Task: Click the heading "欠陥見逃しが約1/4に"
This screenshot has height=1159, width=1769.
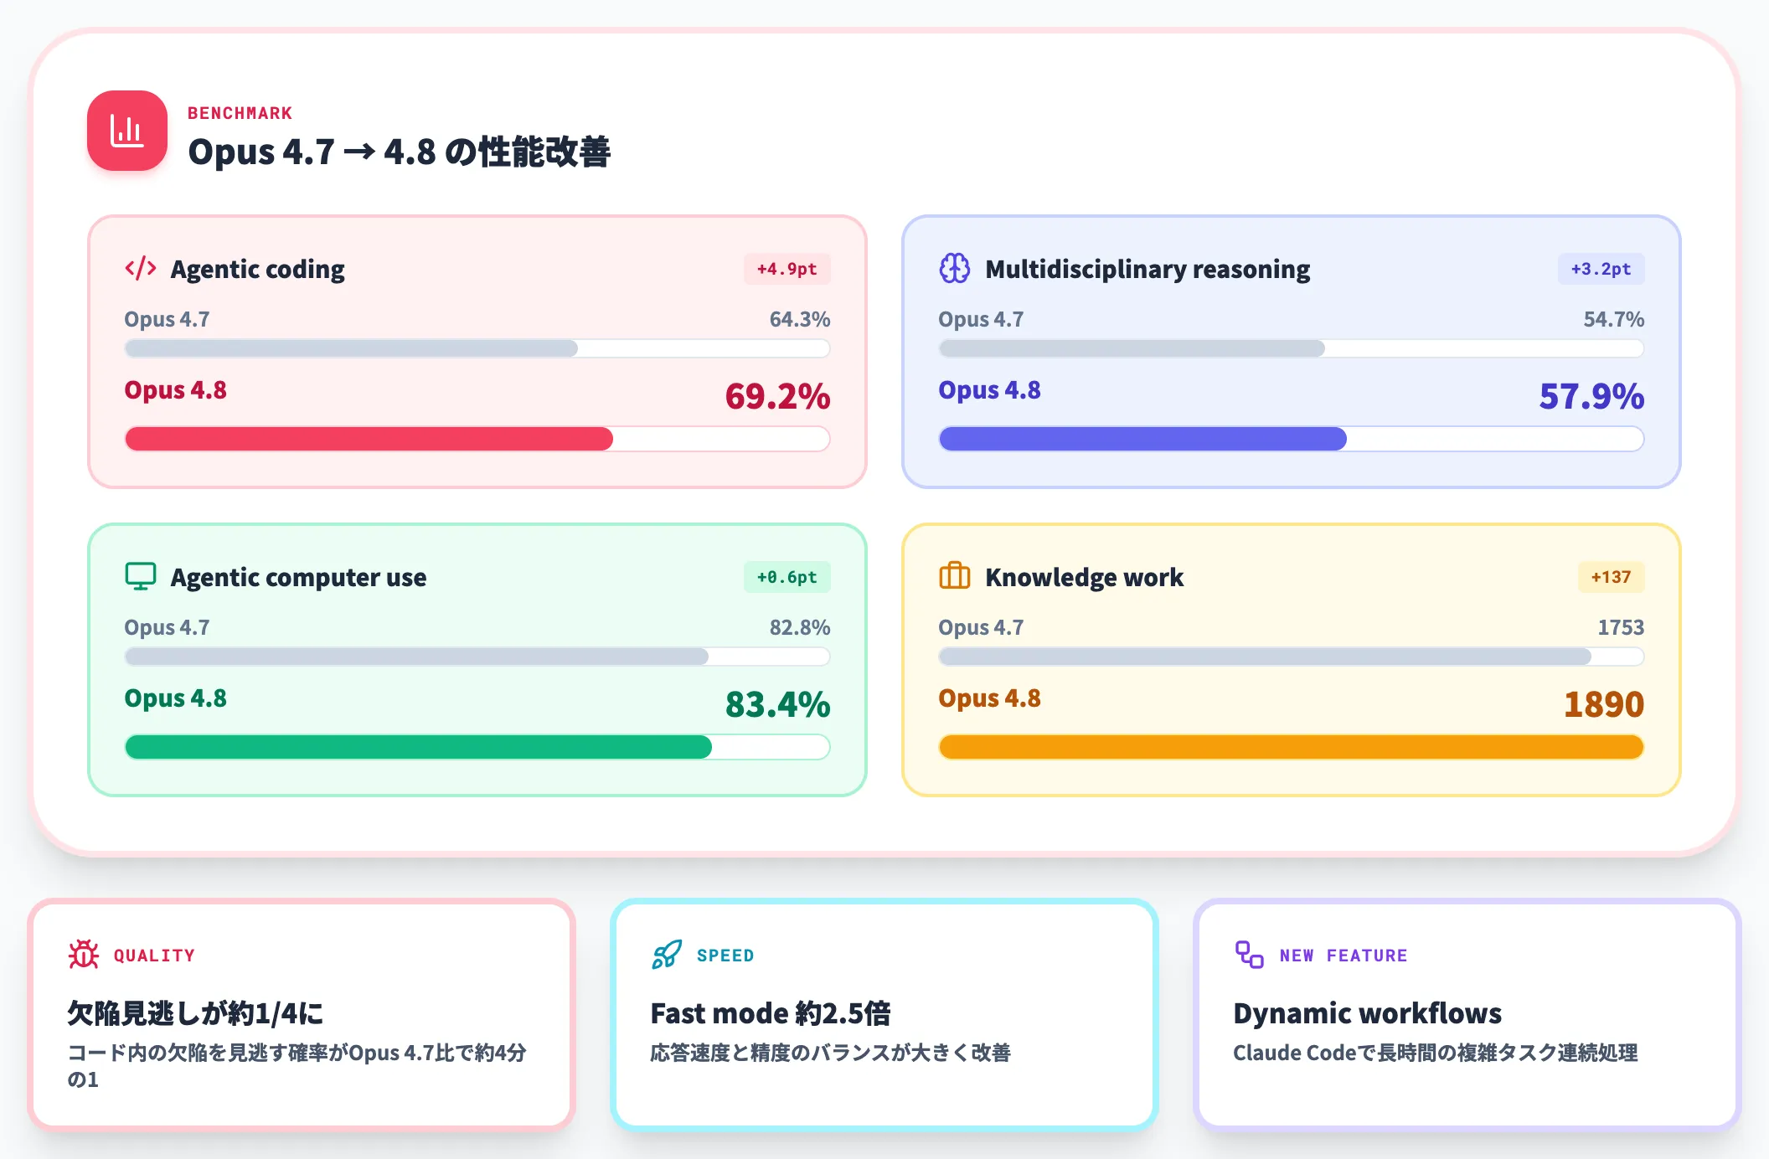Action: (195, 1013)
